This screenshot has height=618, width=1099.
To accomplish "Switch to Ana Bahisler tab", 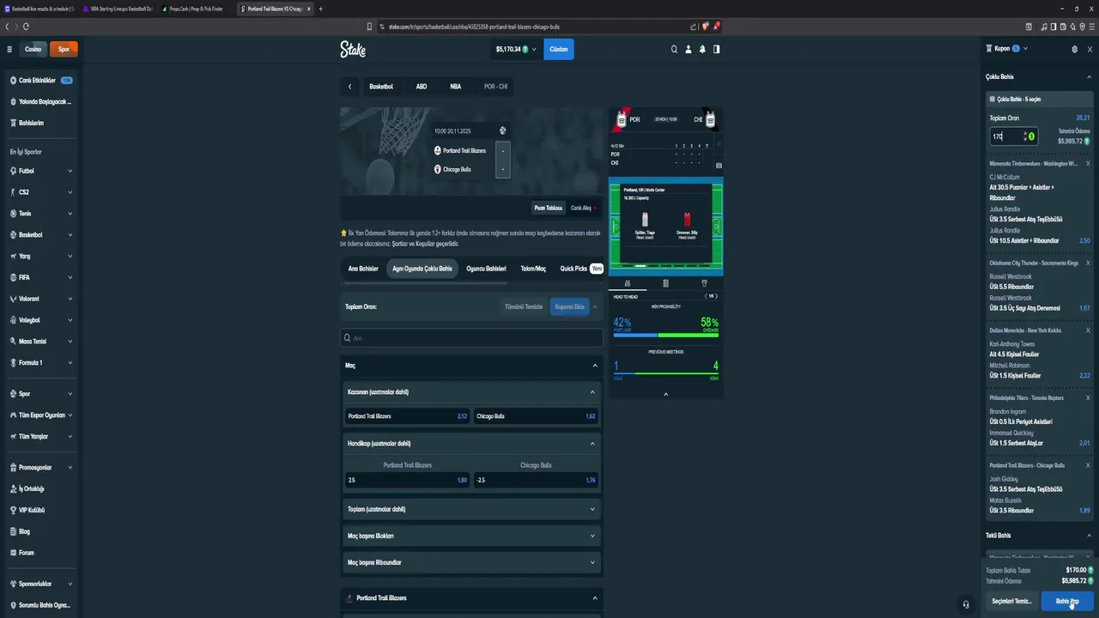I will pos(363,269).
